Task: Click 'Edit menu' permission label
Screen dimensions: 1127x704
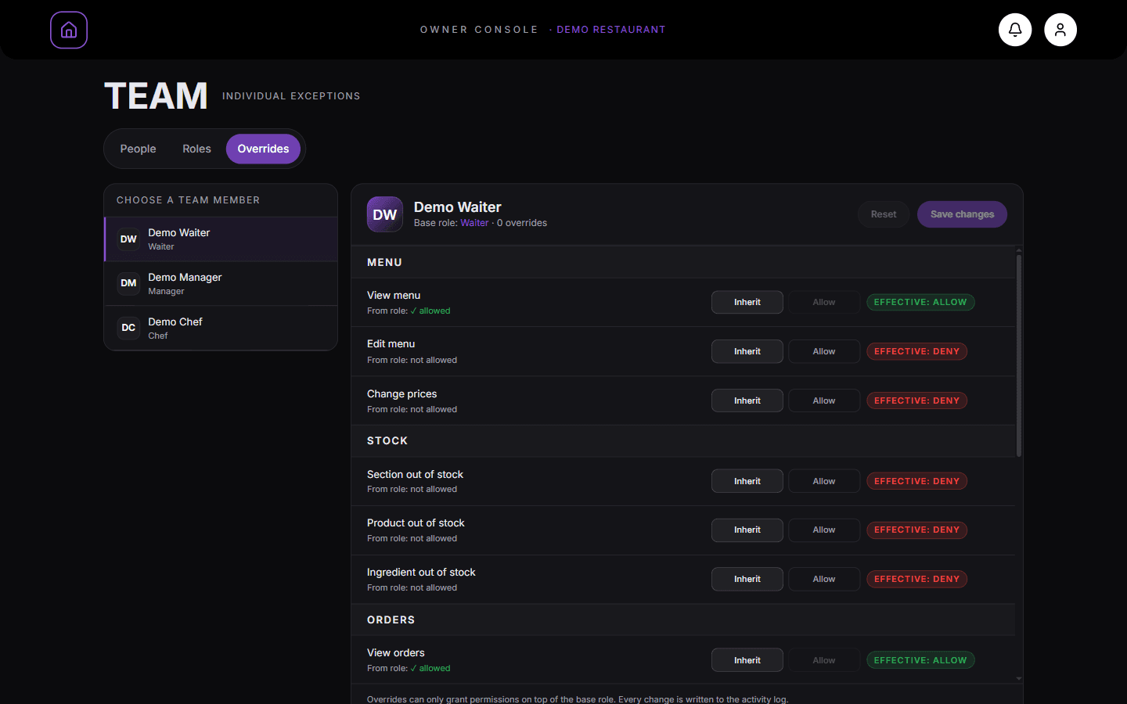Action: pos(391,343)
